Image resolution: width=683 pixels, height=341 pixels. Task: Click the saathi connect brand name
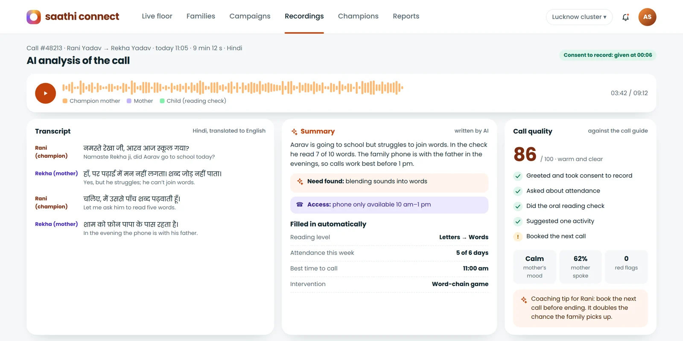(x=82, y=17)
